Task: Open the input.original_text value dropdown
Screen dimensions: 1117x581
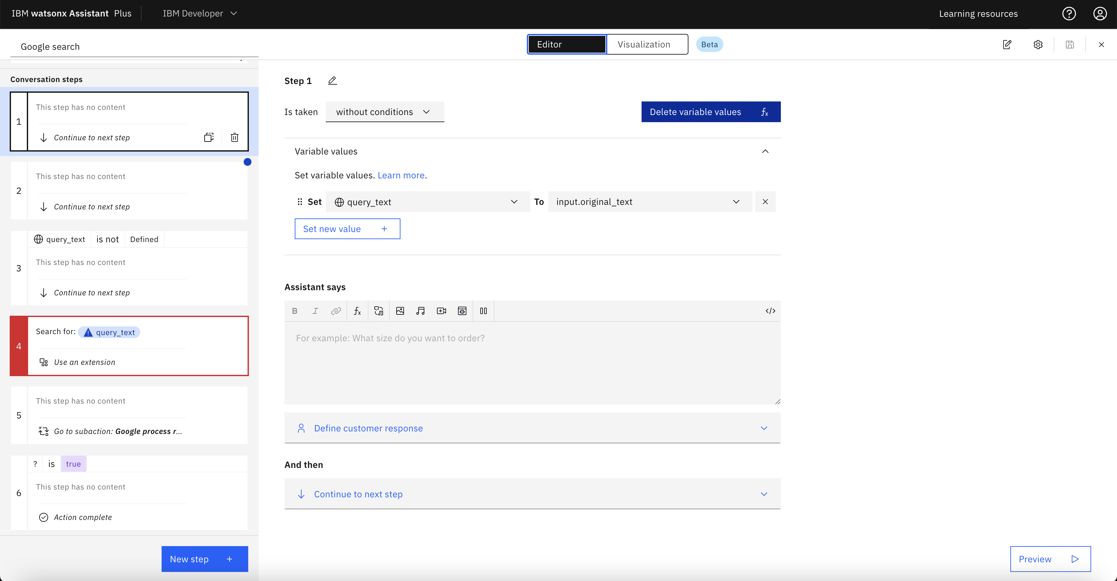Action: pos(650,202)
